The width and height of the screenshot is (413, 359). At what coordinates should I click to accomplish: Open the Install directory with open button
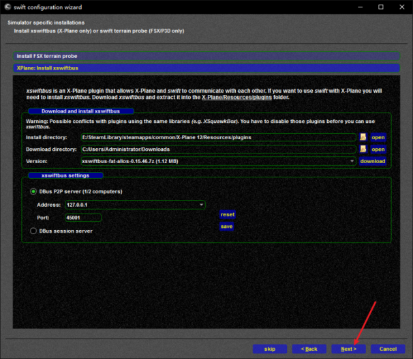378,137
